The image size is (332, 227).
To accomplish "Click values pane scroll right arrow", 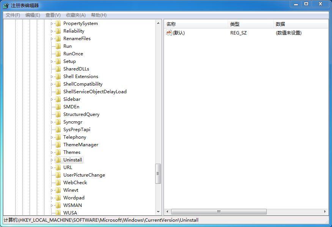I will [x=325, y=211].
